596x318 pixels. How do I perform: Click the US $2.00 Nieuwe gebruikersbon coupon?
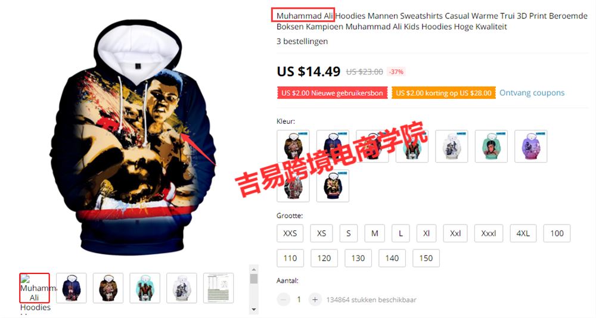[332, 93]
